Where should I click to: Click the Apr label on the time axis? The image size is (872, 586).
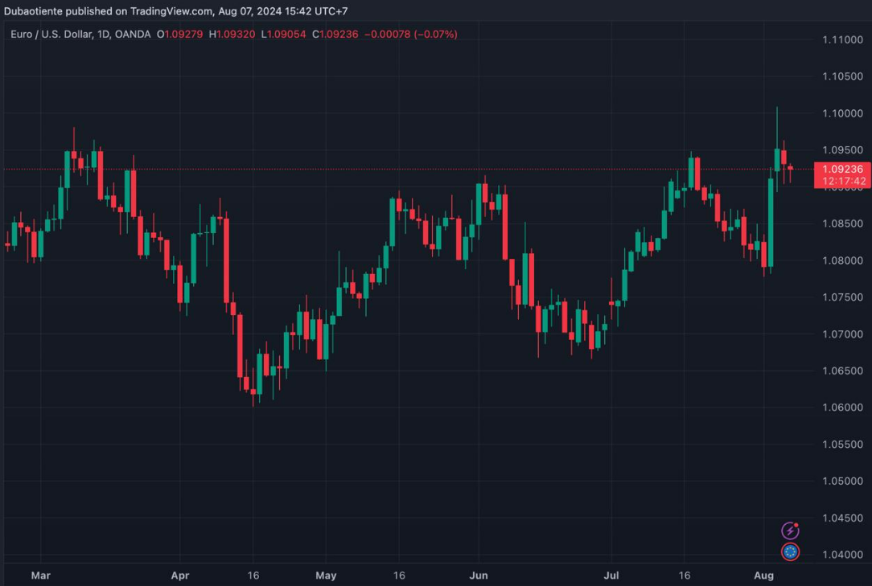179,576
